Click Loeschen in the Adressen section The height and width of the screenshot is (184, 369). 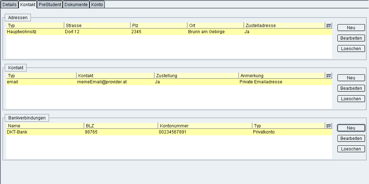pyautogui.click(x=351, y=49)
